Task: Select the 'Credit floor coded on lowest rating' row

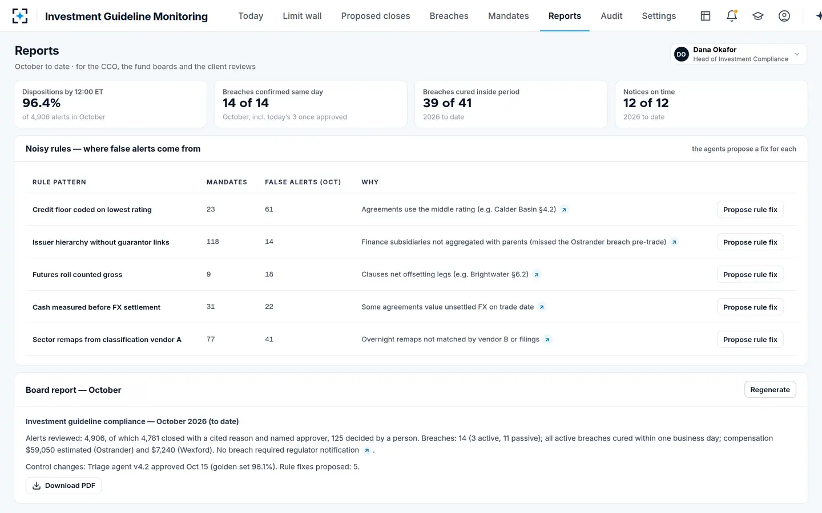Action: [x=411, y=210]
